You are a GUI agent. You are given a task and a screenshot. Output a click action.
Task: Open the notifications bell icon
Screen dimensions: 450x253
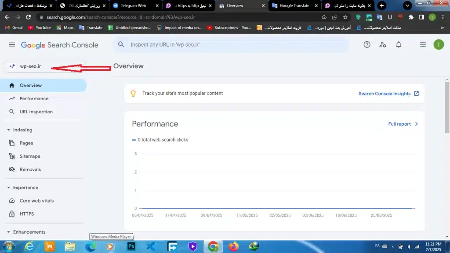pyautogui.click(x=399, y=45)
